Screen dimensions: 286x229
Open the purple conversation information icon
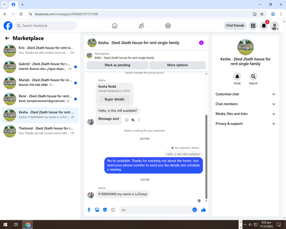(201, 43)
